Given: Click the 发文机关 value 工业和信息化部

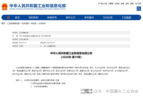Looking at the screenshot, I should (x=24, y=33).
